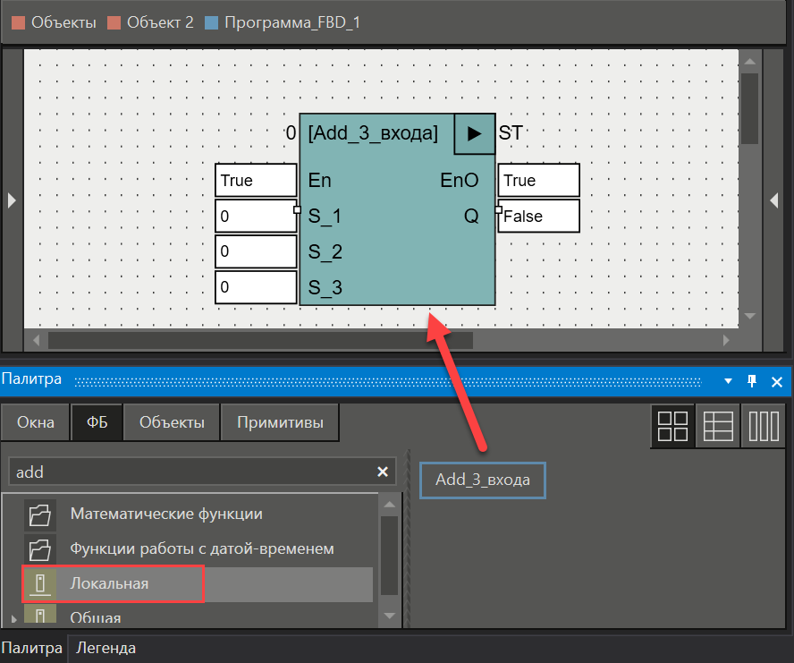Image resolution: width=794 pixels, height=663 pixels.
Task: Switch palette to table list view
Action: [x=718, y=424]
